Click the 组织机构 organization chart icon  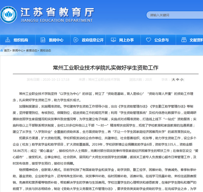tap(8, 40)
